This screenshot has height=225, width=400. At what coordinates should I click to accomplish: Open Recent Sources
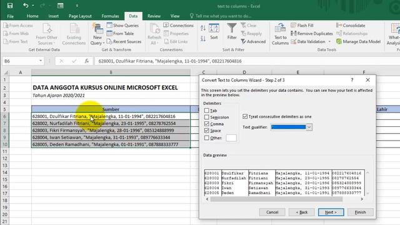coord(124,41)
